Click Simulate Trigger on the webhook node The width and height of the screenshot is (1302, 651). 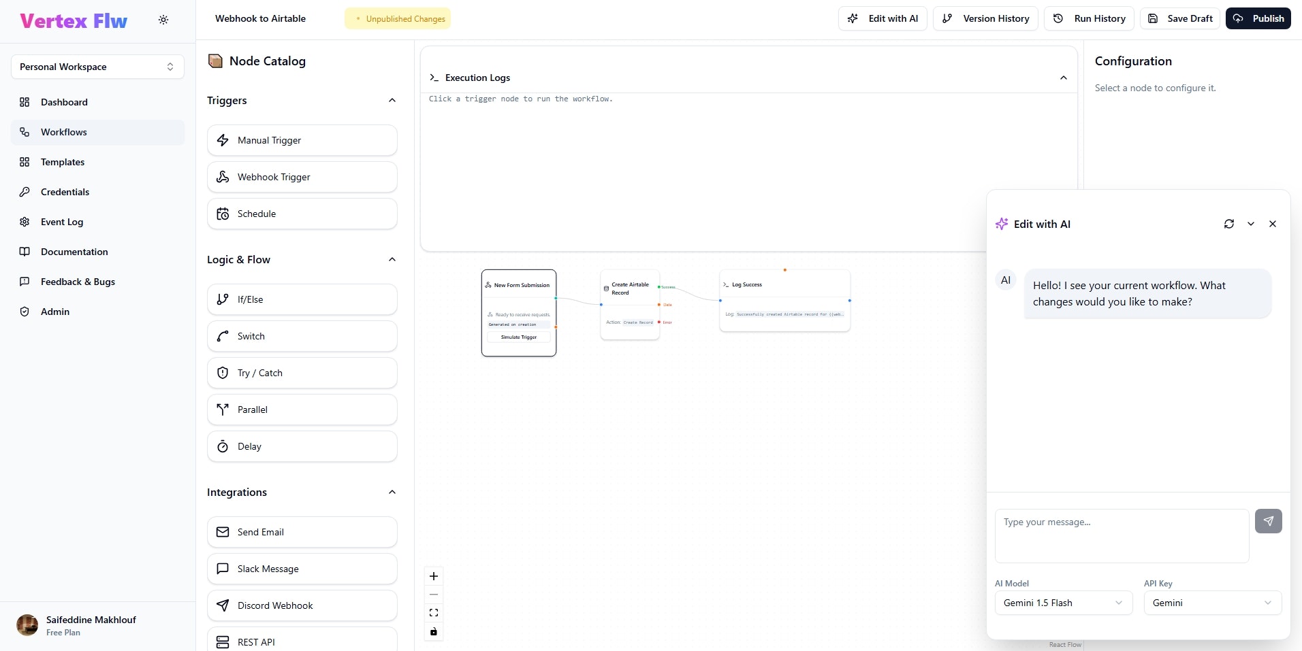click(519, 337)
